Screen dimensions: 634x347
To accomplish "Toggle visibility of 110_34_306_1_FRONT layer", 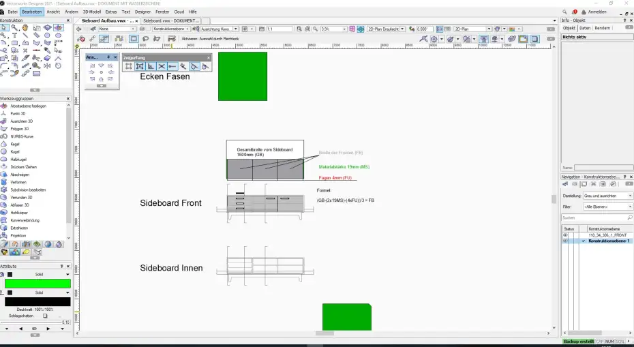I will click(565, 235).
